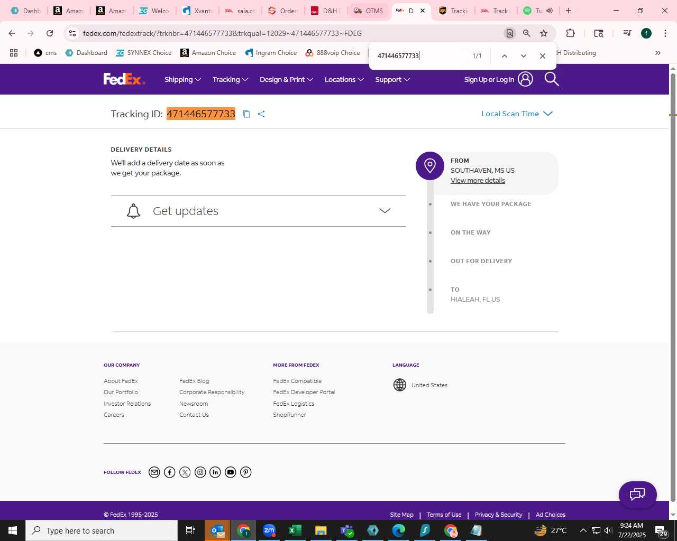
Task: Show more bookmarks with chevron
Action: click(658, 53)
